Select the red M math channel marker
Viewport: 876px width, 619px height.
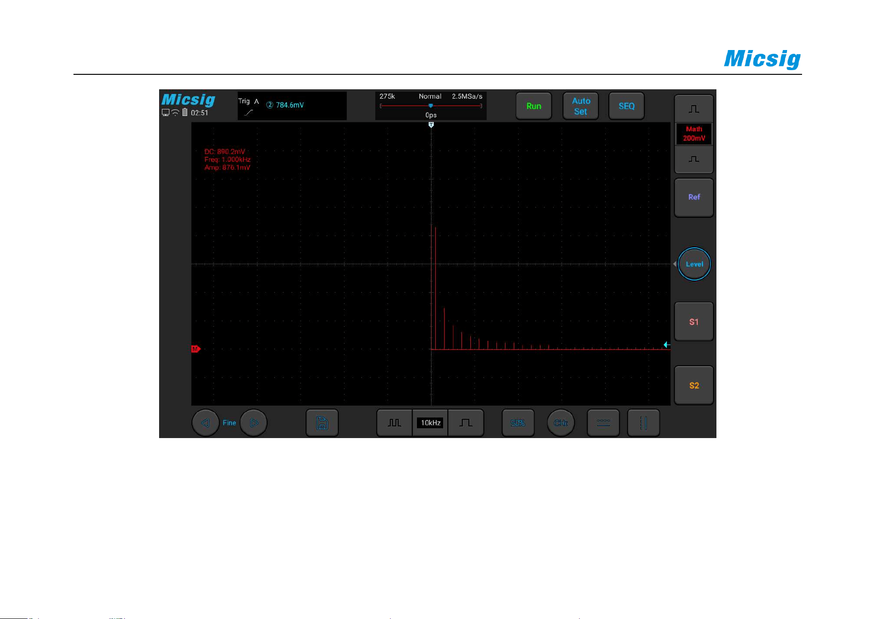click(196, 349)
